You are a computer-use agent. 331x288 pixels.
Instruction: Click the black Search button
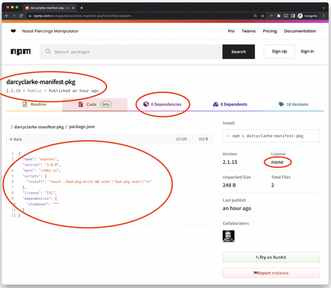(x=239, y=52)
